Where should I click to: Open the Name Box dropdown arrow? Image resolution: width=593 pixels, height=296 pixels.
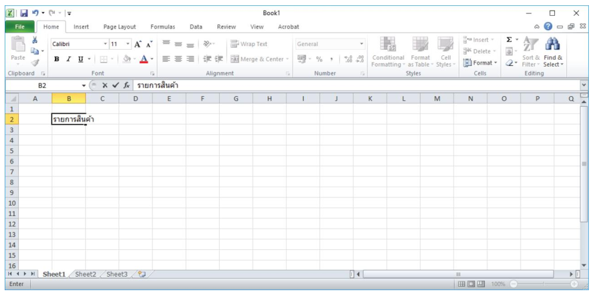(x=84, y=86)
